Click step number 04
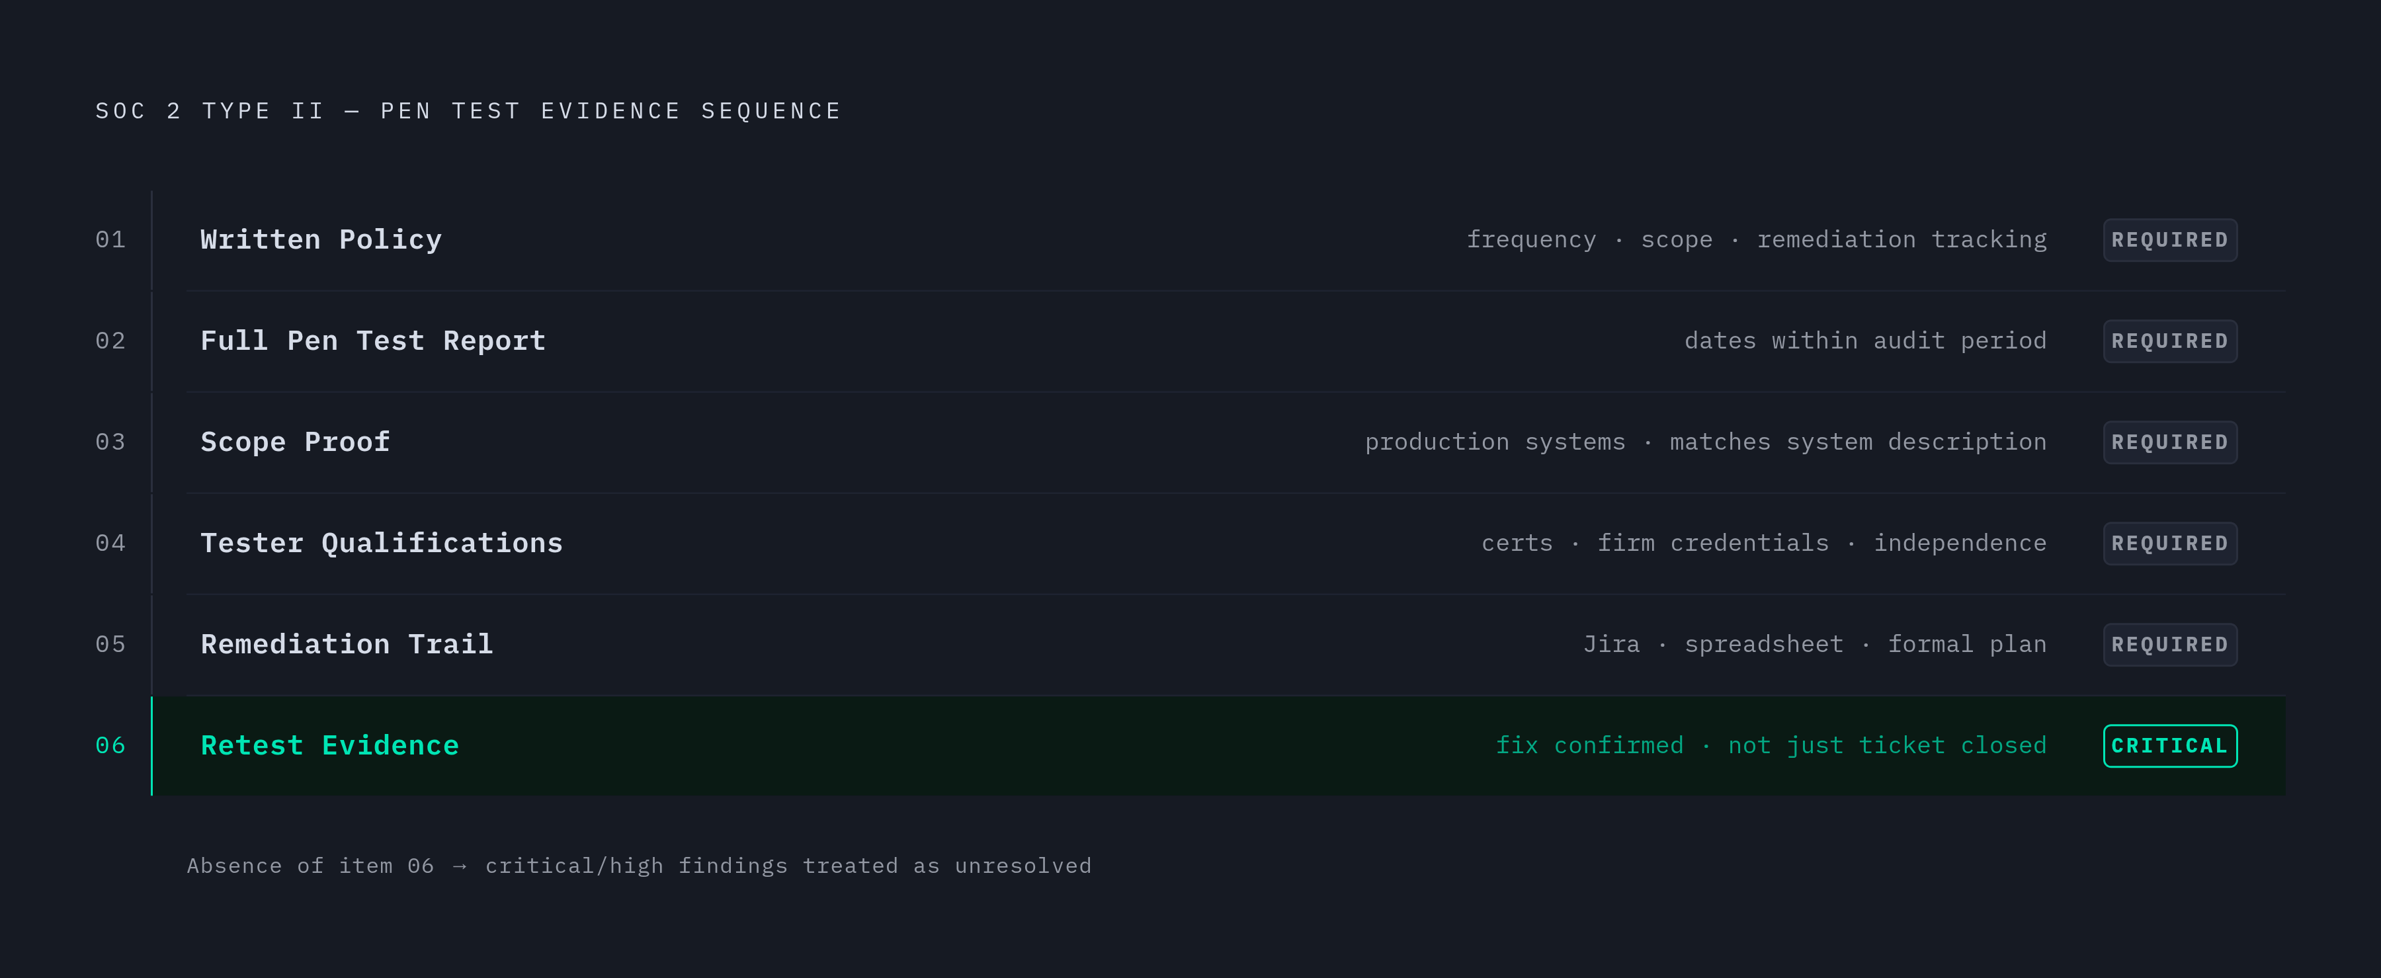Viewport: 2381px width, 978px height. coord(110,544)
